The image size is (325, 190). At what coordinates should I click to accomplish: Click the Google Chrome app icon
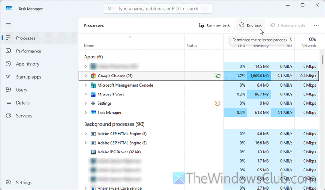point(93,76)
